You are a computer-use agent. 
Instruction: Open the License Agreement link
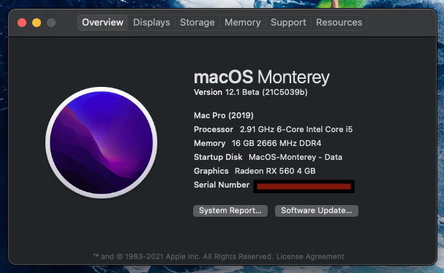coord(310,256)
